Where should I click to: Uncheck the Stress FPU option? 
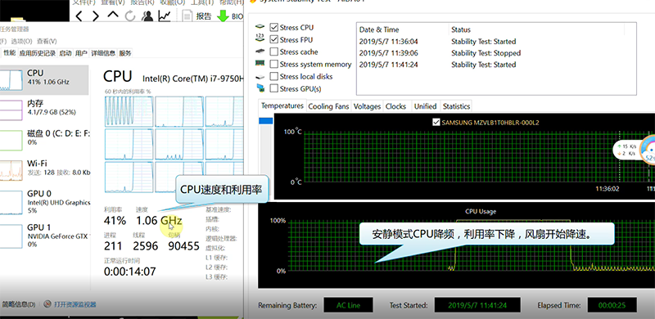(x=274, y=39)
